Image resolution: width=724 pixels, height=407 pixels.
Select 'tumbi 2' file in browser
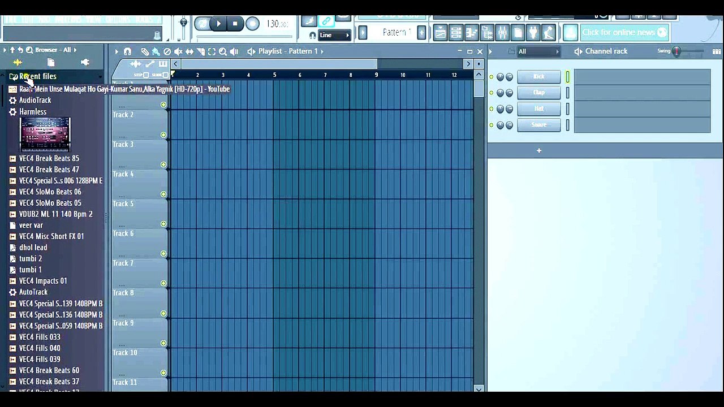[31, 259]
